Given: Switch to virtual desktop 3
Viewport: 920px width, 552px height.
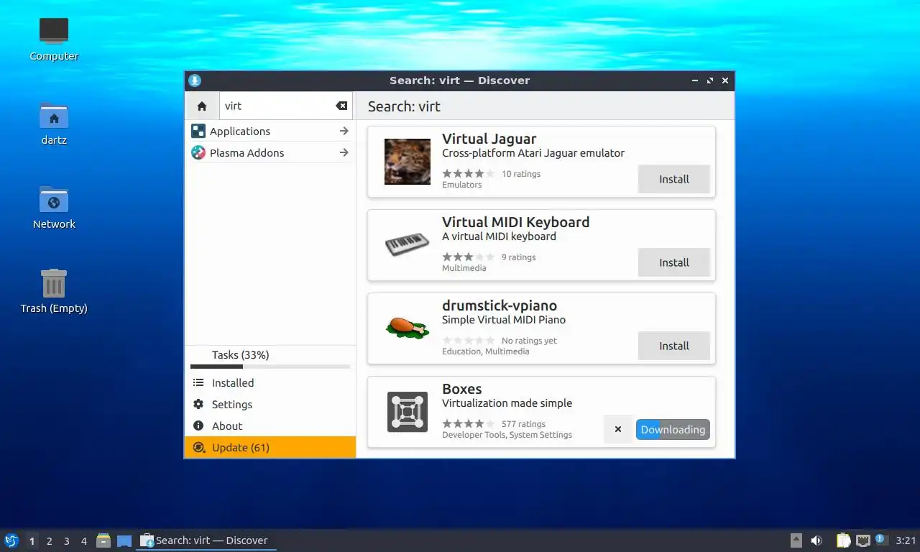Looking at the screenshot, I should point(66,541).
